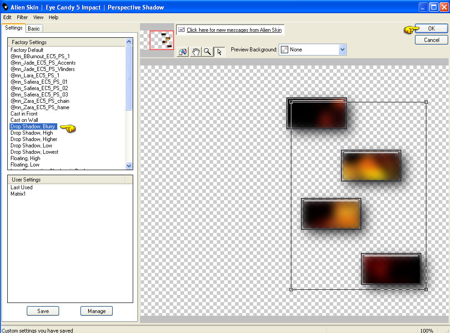Toggle the original/preview comparison tool icon
Image resolution: width=450 pixels, height=333 pixels.
183,52
